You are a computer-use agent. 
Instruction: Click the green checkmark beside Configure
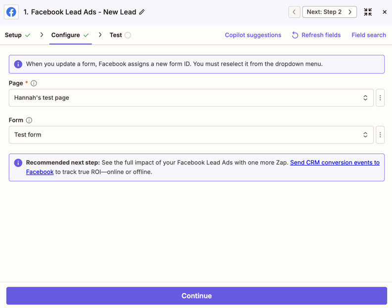(x=86, y=35)
